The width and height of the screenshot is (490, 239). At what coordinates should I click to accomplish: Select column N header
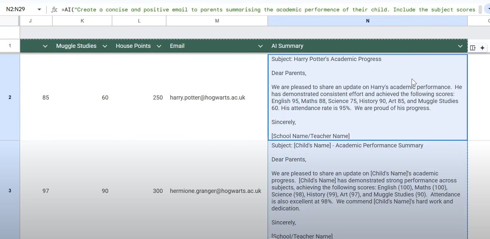(x=368, y=21)
